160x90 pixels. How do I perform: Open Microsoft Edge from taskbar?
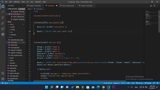98,87
